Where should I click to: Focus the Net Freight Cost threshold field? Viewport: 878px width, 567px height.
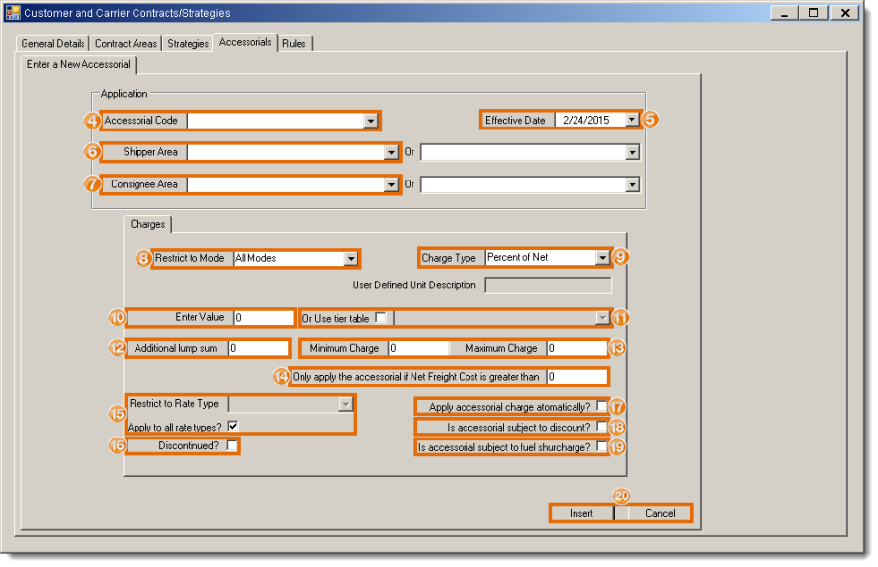tap(577, 377)
